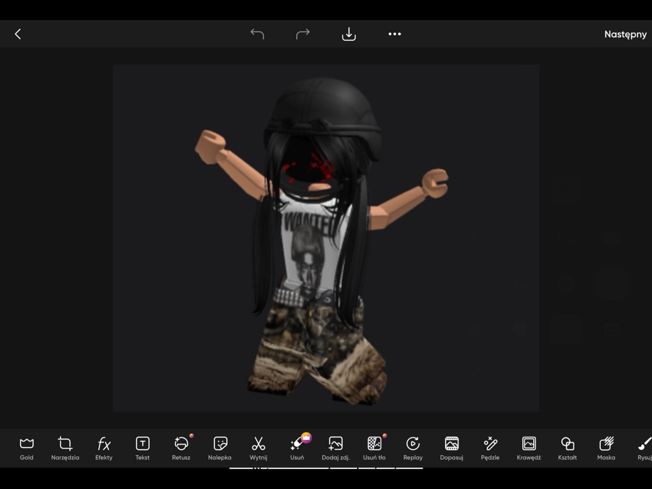This screenshot has width=652, height=489.
Task: Tap Następny to continue
Action: point(625,34)
